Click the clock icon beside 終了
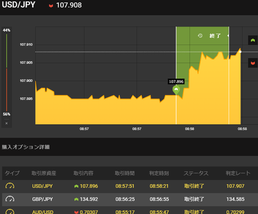Image resolution: width=258 pixels, height=214 pixels. (200, 36)
